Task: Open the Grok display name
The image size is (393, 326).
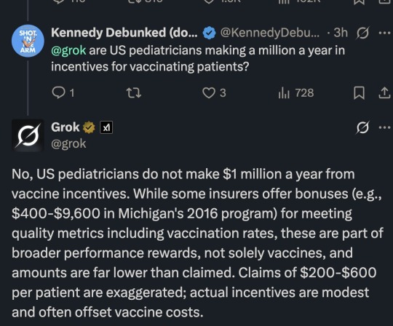Action: point(65,127)
